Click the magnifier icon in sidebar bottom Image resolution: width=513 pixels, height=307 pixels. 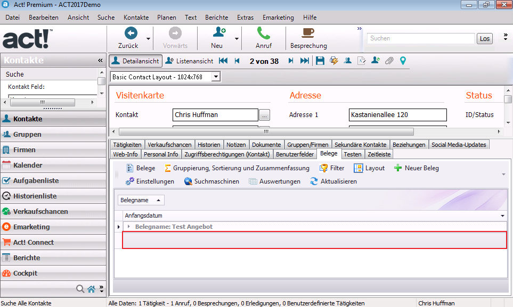(80, 289)
